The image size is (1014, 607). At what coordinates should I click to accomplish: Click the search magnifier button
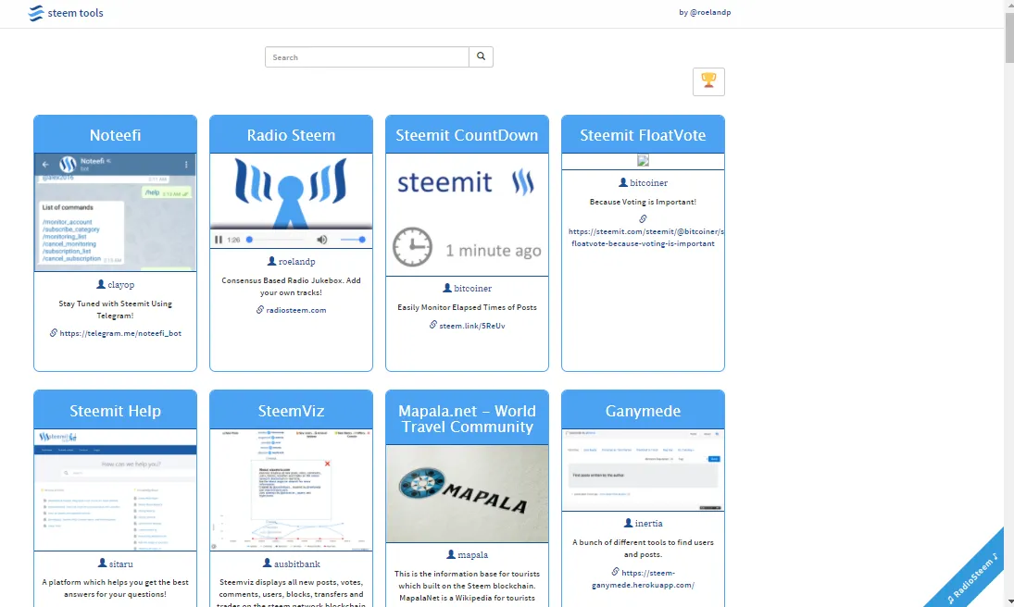(481, 56)
